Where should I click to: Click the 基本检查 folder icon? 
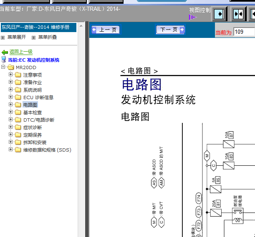[18, 112]
